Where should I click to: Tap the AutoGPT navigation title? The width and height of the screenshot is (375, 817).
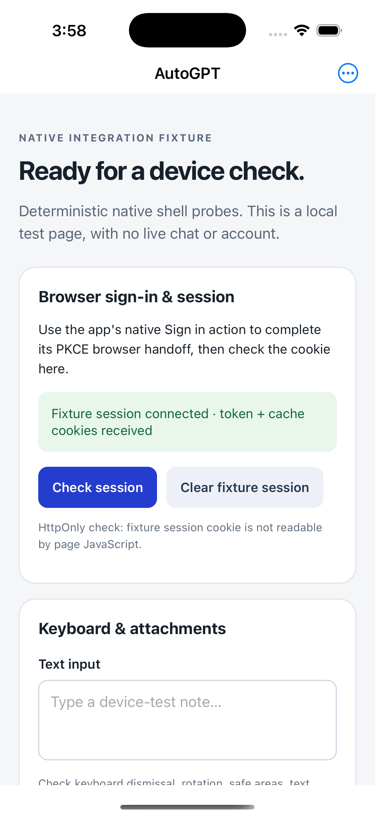[187, 74]
